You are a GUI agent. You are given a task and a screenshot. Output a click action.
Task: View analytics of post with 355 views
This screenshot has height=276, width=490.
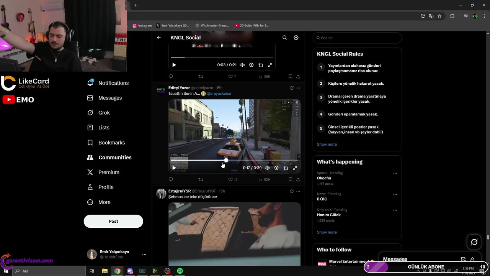(264, 77)
